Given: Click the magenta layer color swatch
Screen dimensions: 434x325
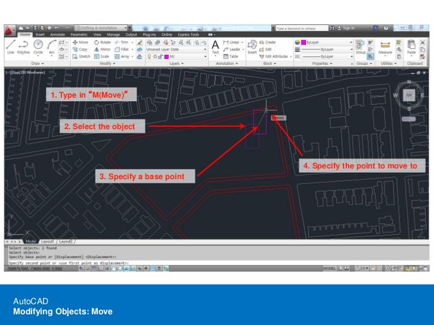Looking at the screenshot, I should (167, 57).
